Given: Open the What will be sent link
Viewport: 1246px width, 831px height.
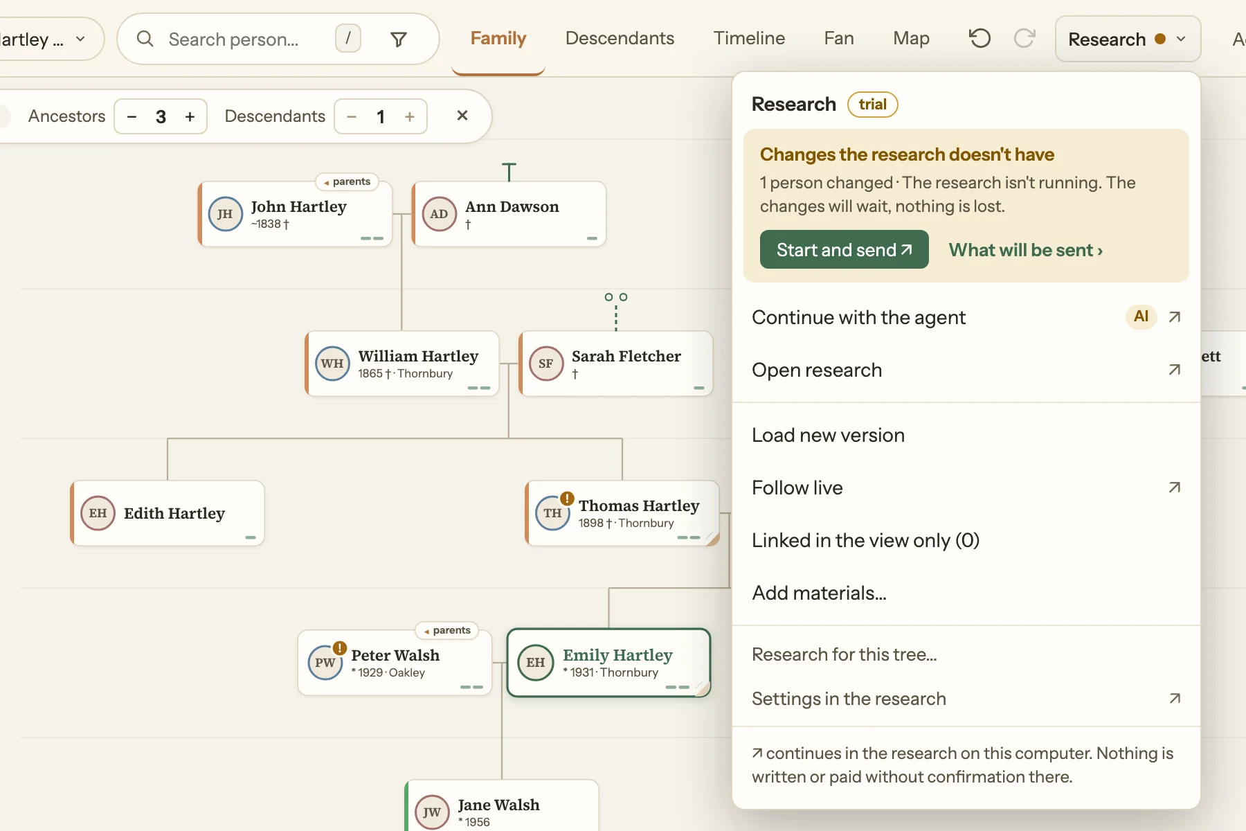Looking at the screenshot, I should (x=1026, y=250).
